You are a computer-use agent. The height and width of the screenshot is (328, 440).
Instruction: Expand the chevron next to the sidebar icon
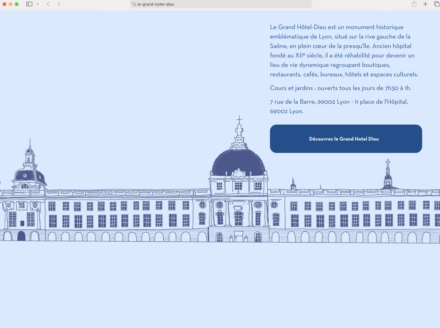(x=38, y=4)
